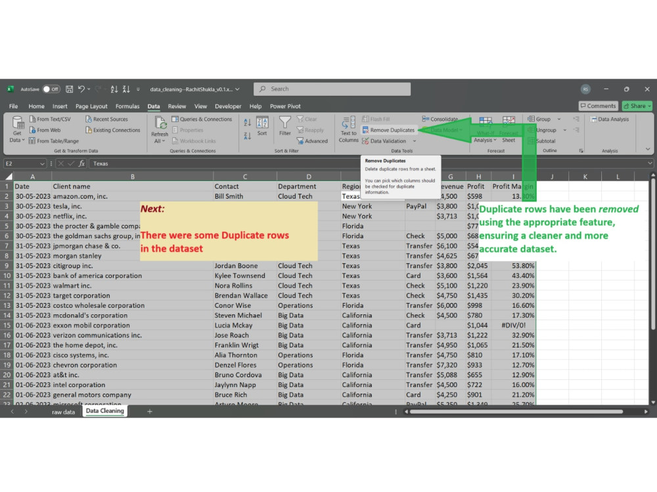Open the Formulas tab
The image size is (657, 492).
[127, 106]
